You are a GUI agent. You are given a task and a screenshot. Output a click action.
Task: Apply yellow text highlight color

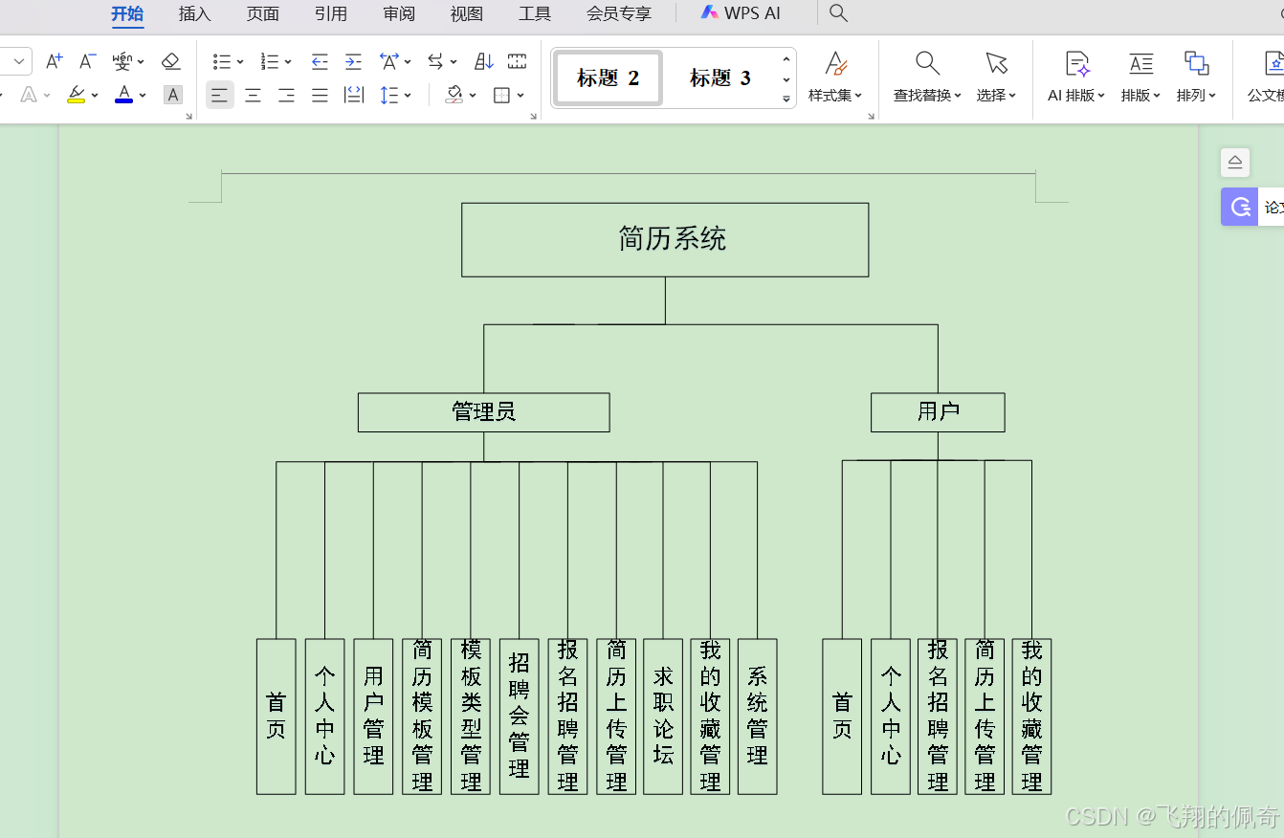76,95
